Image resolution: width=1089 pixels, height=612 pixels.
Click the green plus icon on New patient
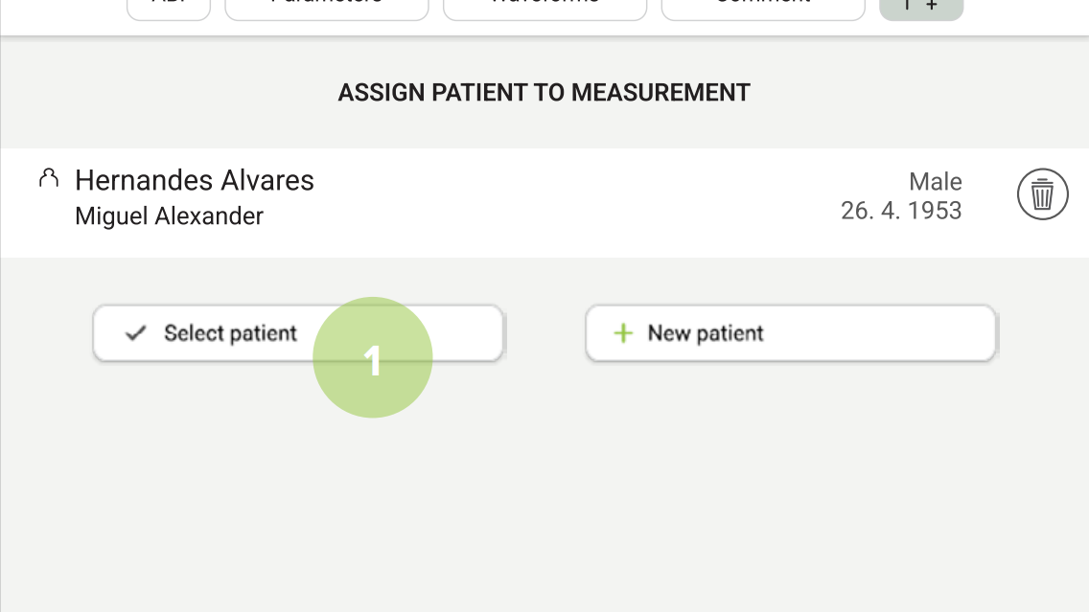click(624, 332)
